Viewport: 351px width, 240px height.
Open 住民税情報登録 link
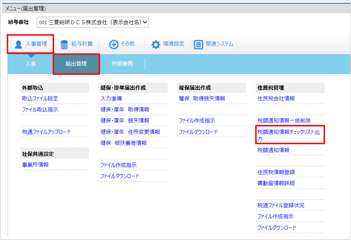pyautogui.click(x=276, y=172)
